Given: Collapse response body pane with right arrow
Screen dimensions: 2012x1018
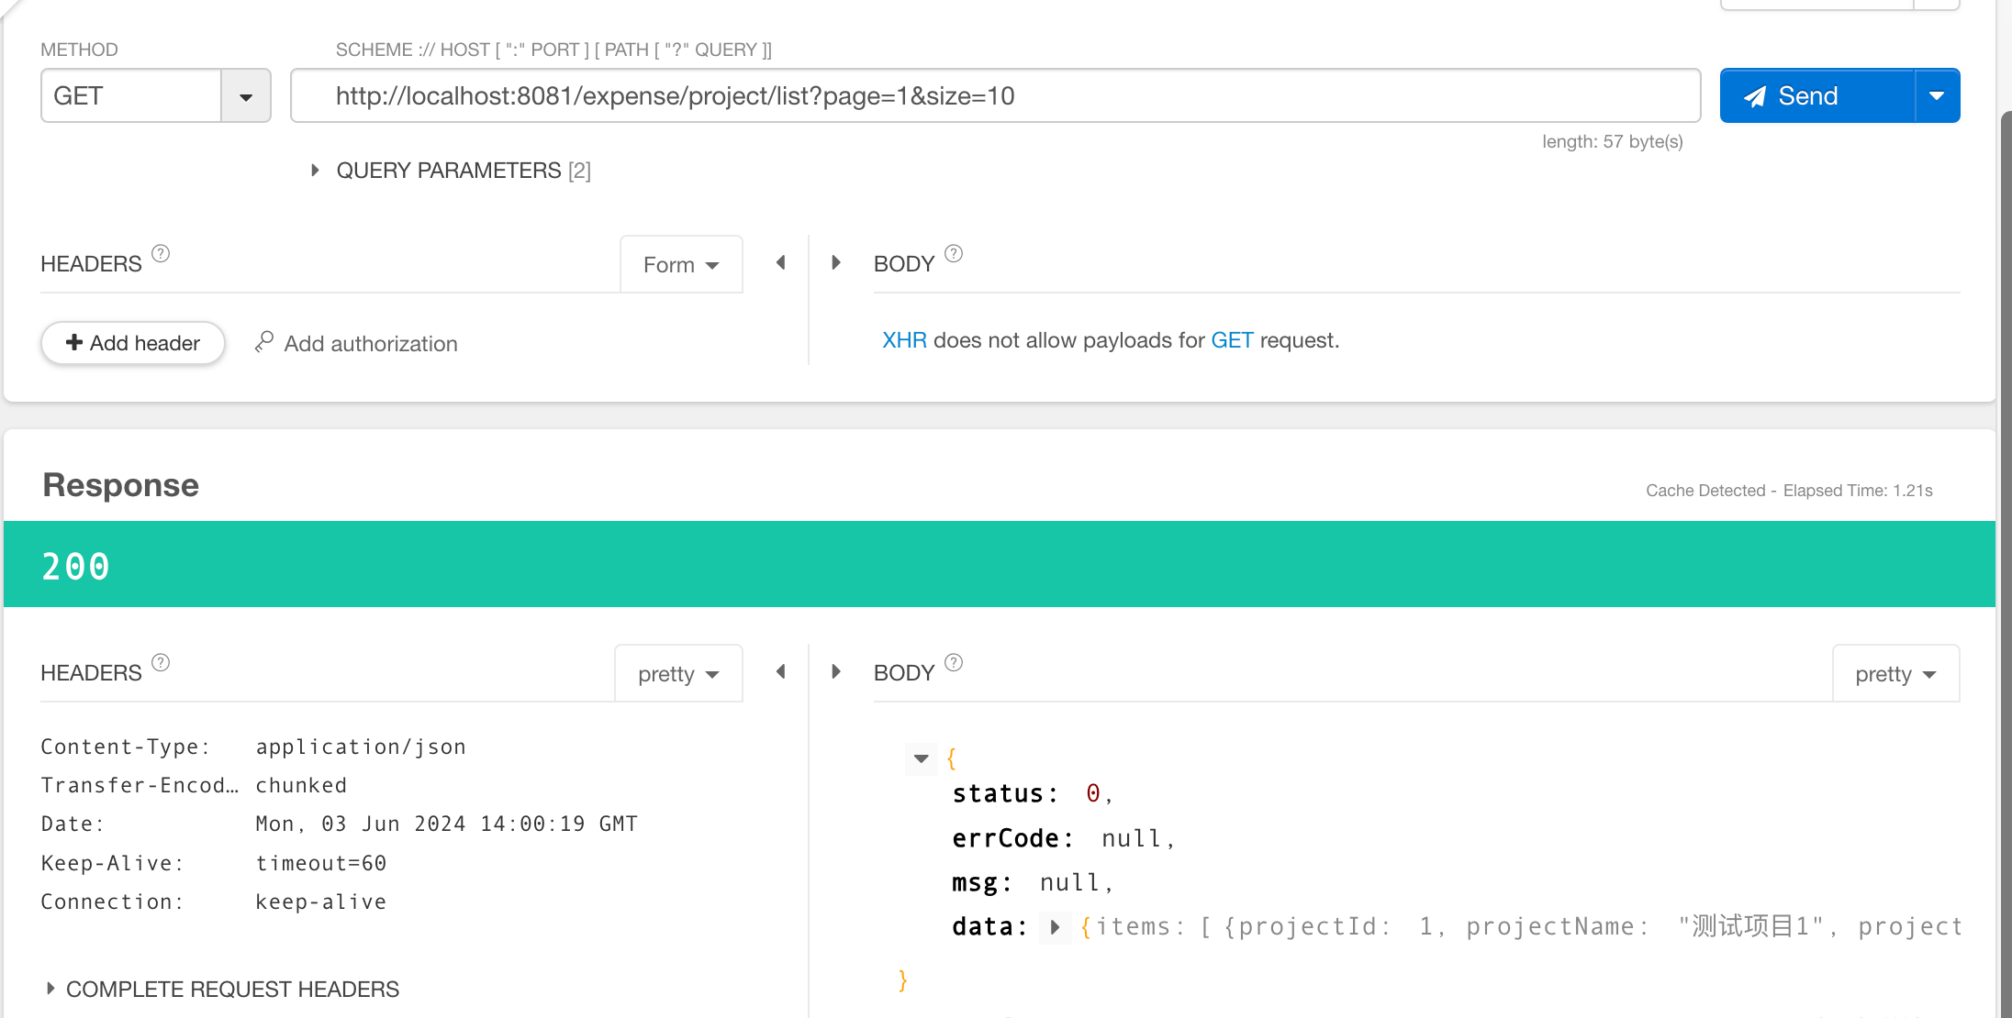Looking at the screenshot, I should (836, 672).
